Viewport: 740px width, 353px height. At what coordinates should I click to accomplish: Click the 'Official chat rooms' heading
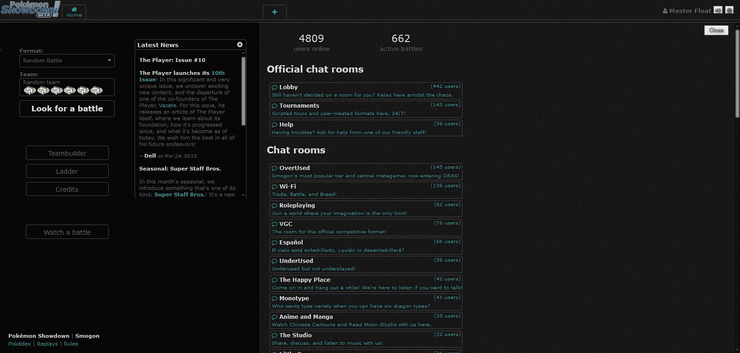(x=315, y=69)
